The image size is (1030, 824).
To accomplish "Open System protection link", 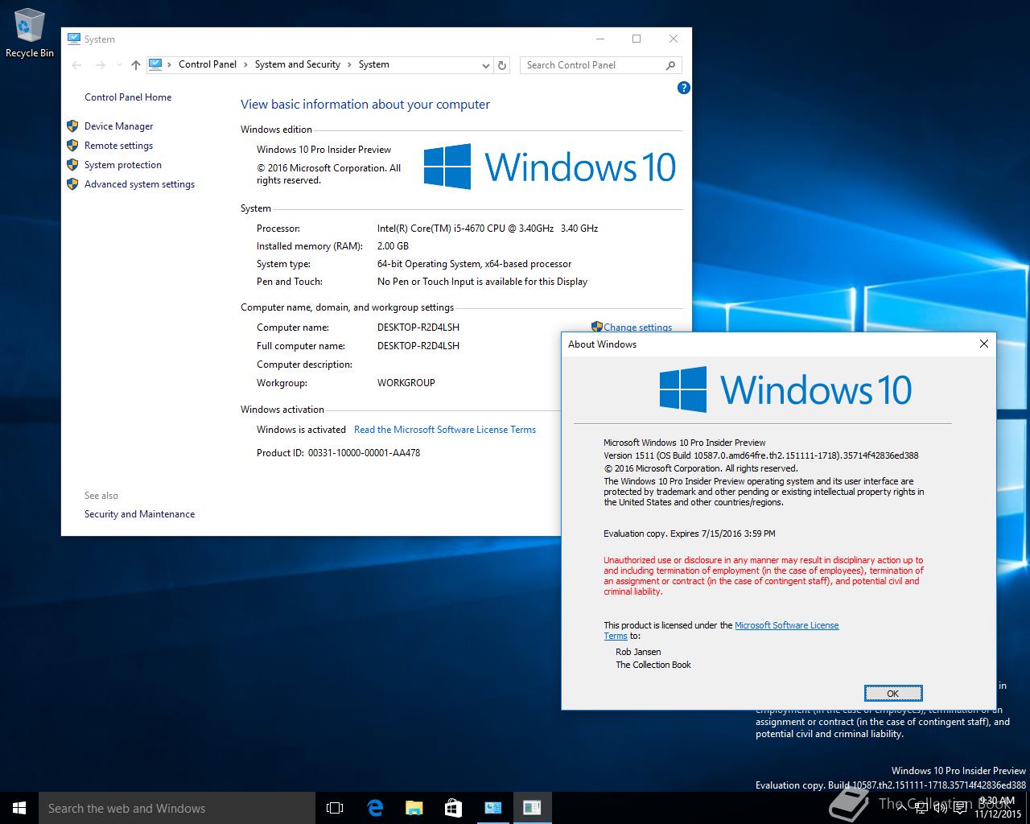I will tap(123, 165).
